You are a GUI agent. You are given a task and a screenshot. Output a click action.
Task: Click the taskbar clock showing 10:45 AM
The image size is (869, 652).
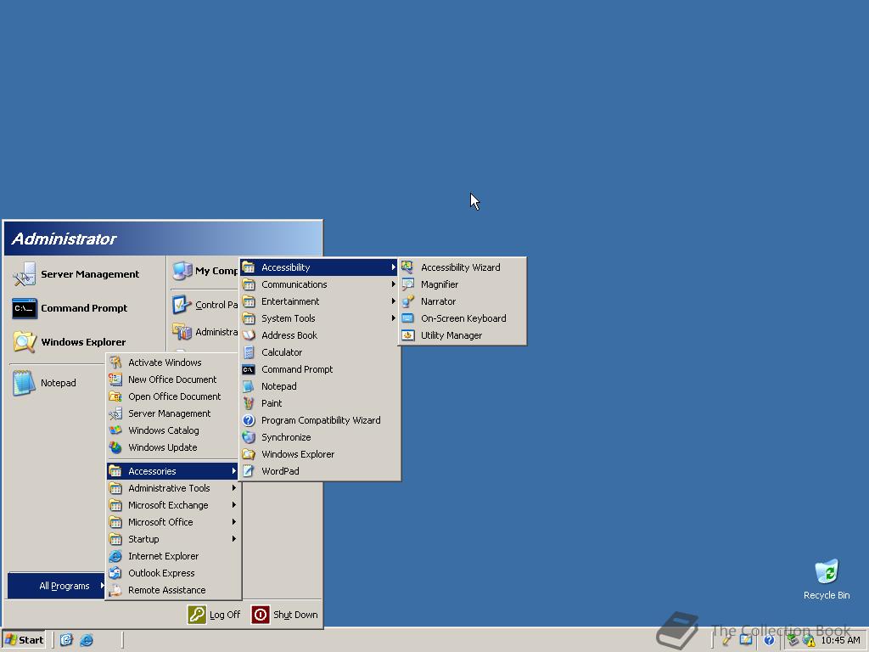(841, 640)
